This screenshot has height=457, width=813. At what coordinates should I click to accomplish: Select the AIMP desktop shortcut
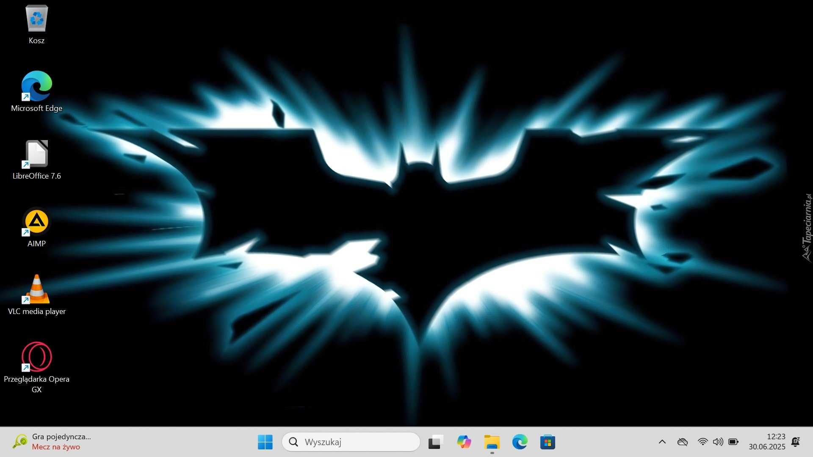click(36, 228)
